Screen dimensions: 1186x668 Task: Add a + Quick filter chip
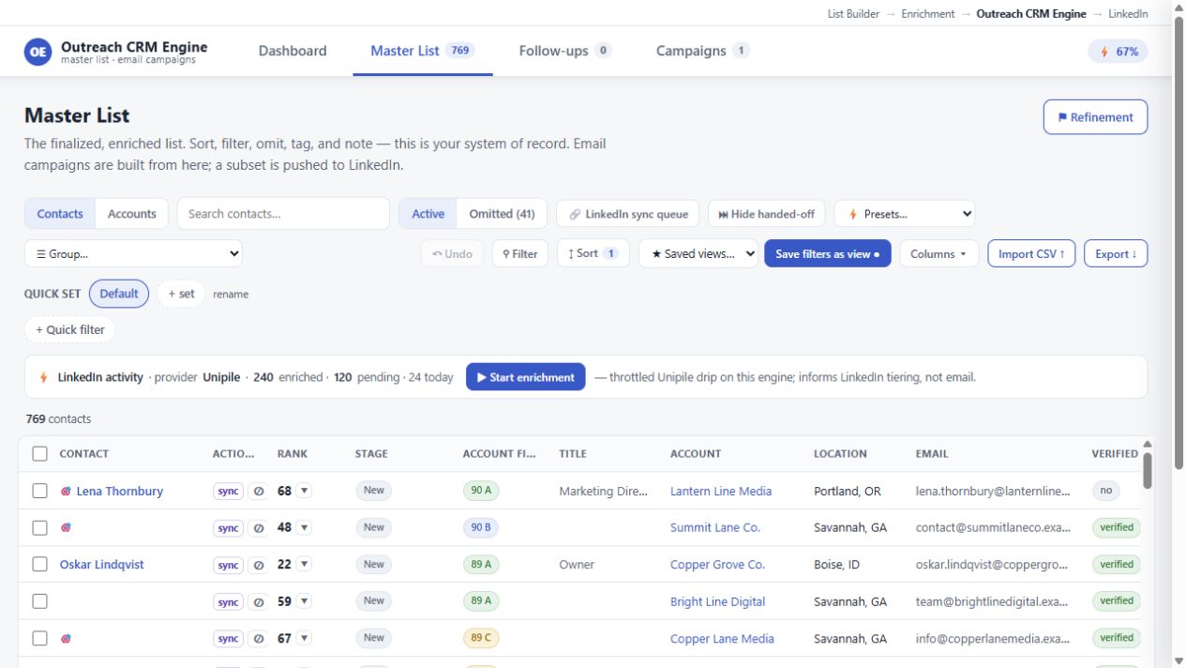tap(70, 329)
